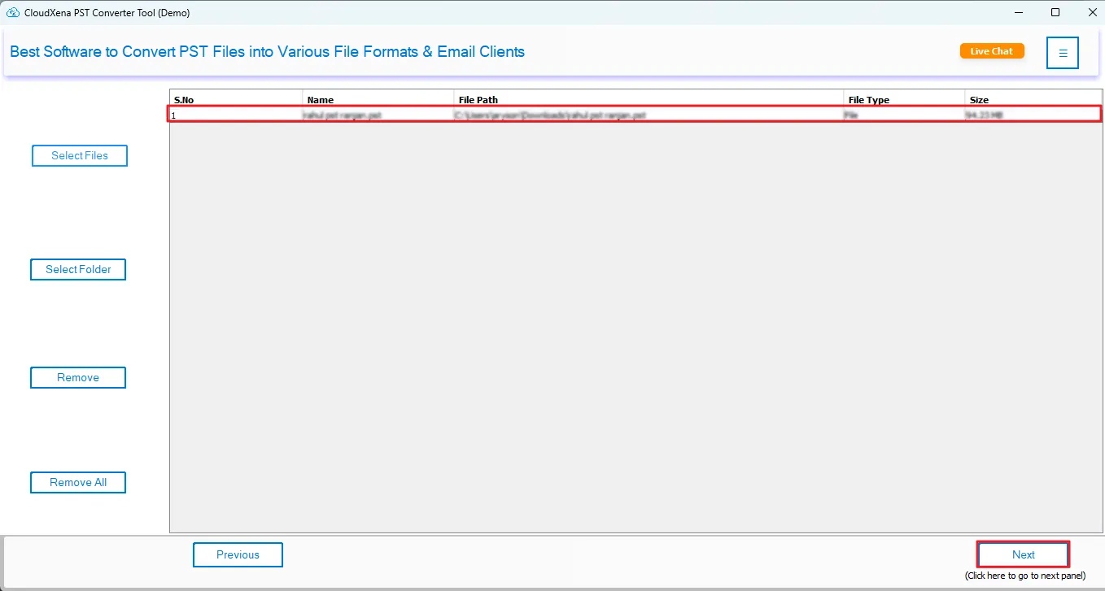The height and width of the screenshot is (591, 1105).
Task: Click the CloudXena app icon in title bar
Action: point(12,12)
